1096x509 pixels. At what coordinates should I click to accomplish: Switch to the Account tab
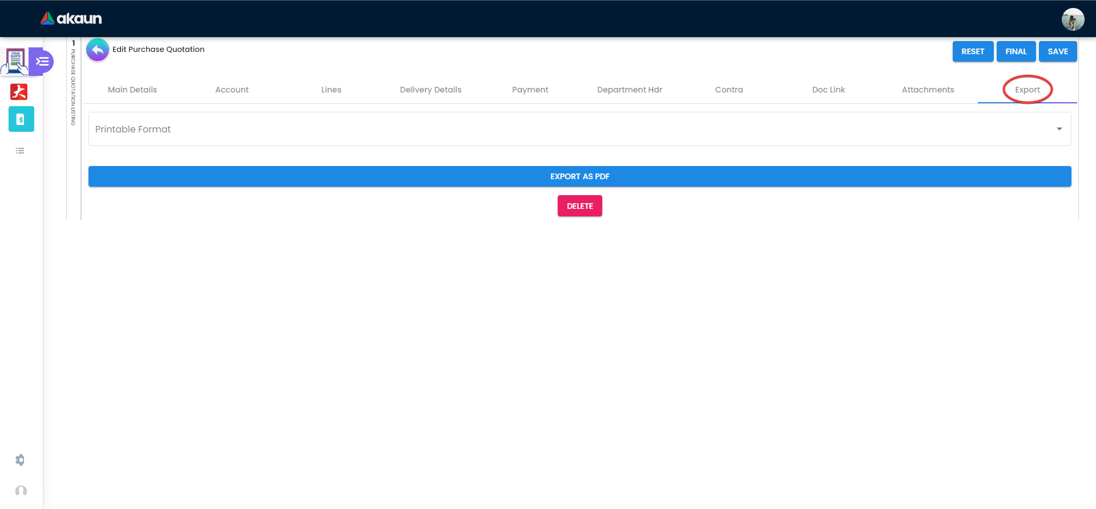pos(232,90)
